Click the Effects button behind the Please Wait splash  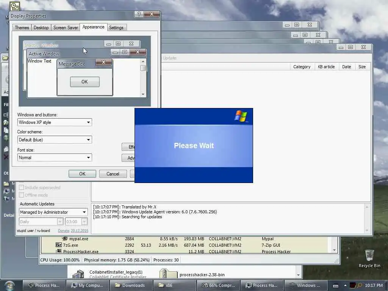(128, 147)
